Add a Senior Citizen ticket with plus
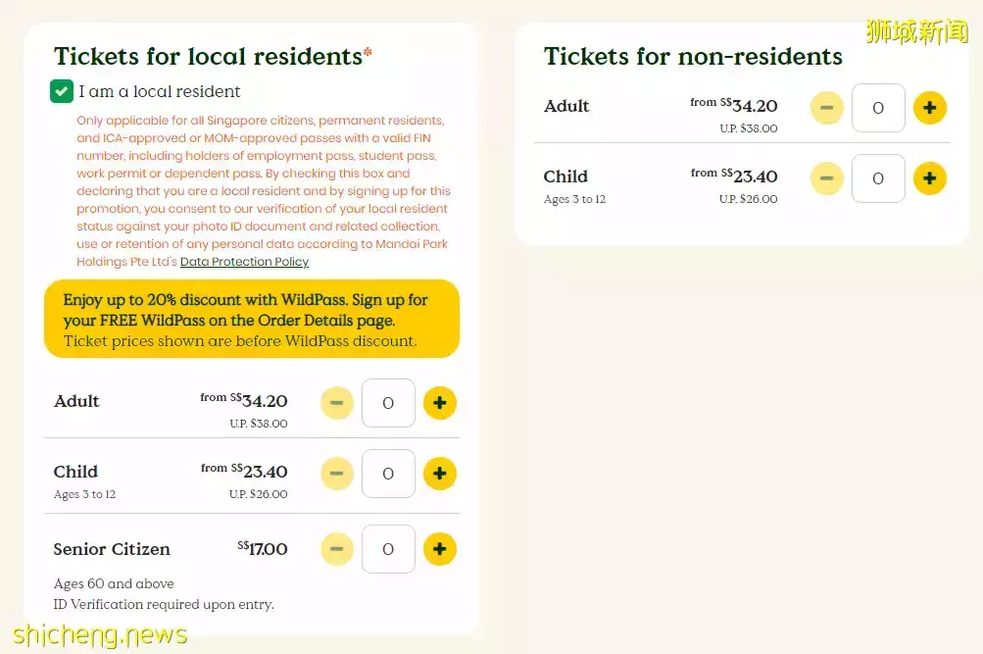The image size is (983, 654). tap(439, 549)
